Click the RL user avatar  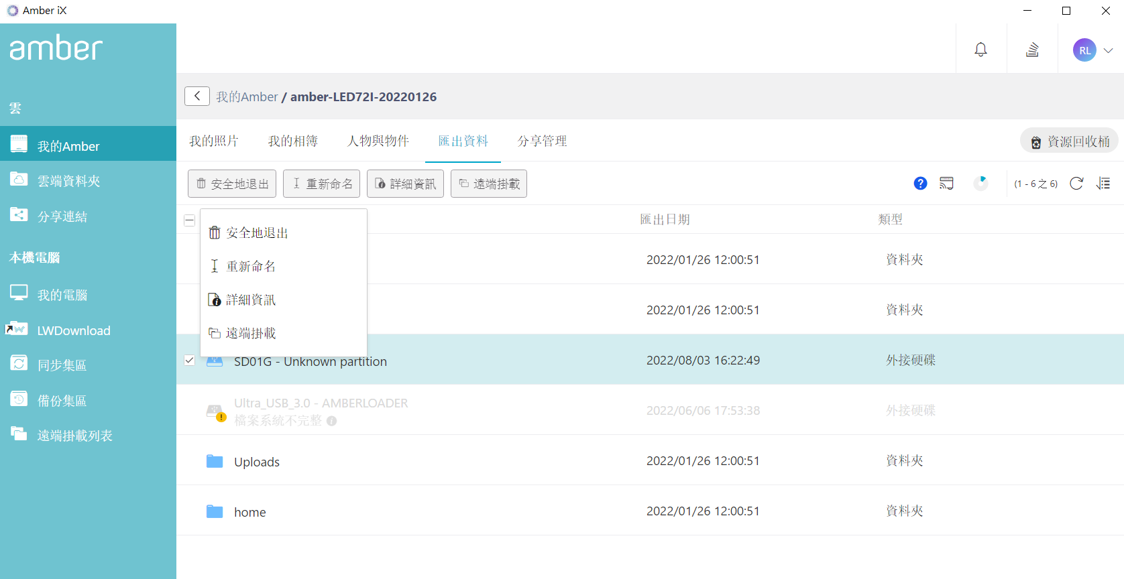[1084, 50]
